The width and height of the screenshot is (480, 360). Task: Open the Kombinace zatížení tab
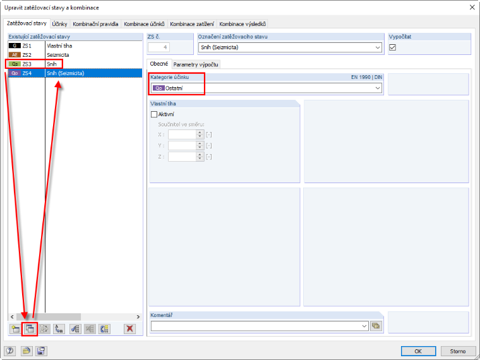pos(192,24)
